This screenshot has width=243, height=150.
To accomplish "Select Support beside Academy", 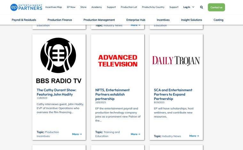I will [x=111, y=7].
